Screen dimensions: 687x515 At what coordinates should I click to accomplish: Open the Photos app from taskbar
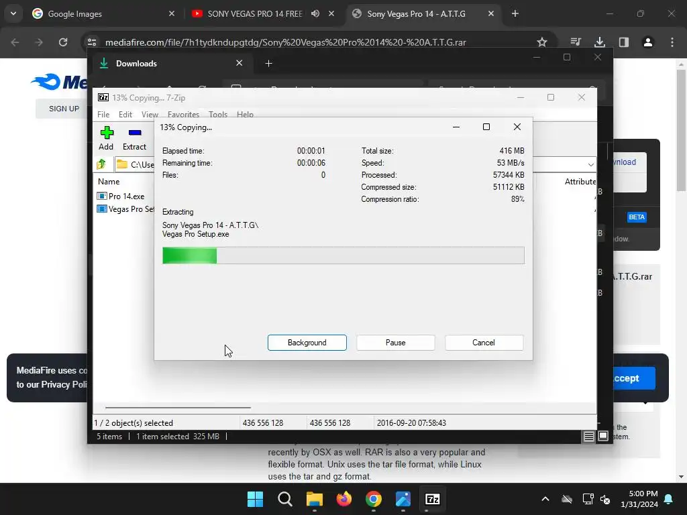tap(403, 499)
